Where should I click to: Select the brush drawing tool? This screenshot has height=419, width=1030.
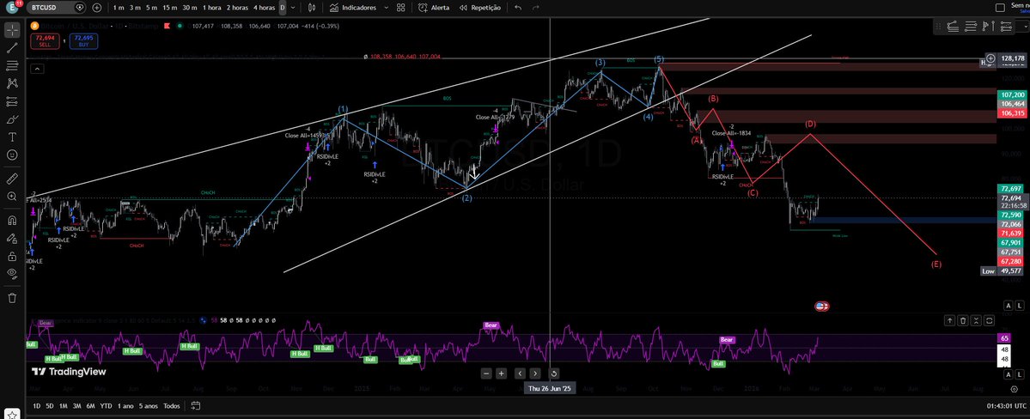(x=12, y=119)
